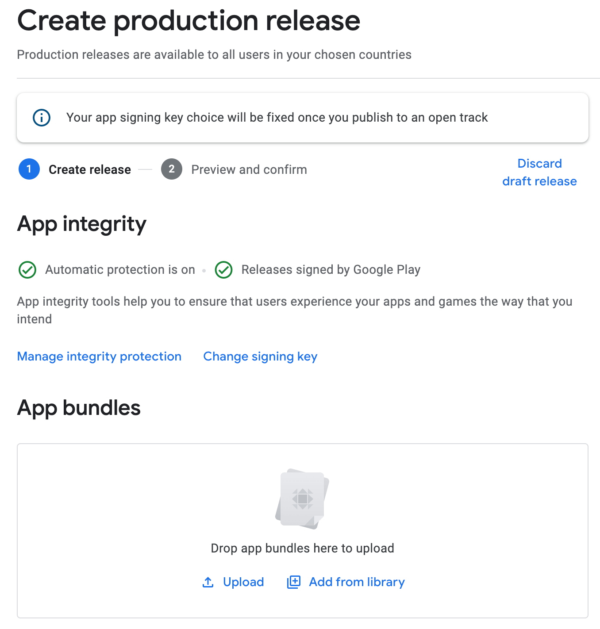
Task: Click the app bundle file illustration
Action: coord(302,499)
